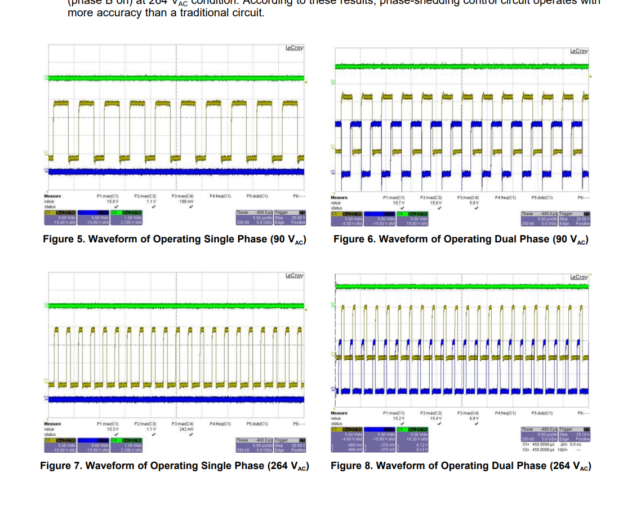Screen dimensions: 632x513
Task: Click "P4:freq(C1)" label in Figure 5
Action: 220,196
